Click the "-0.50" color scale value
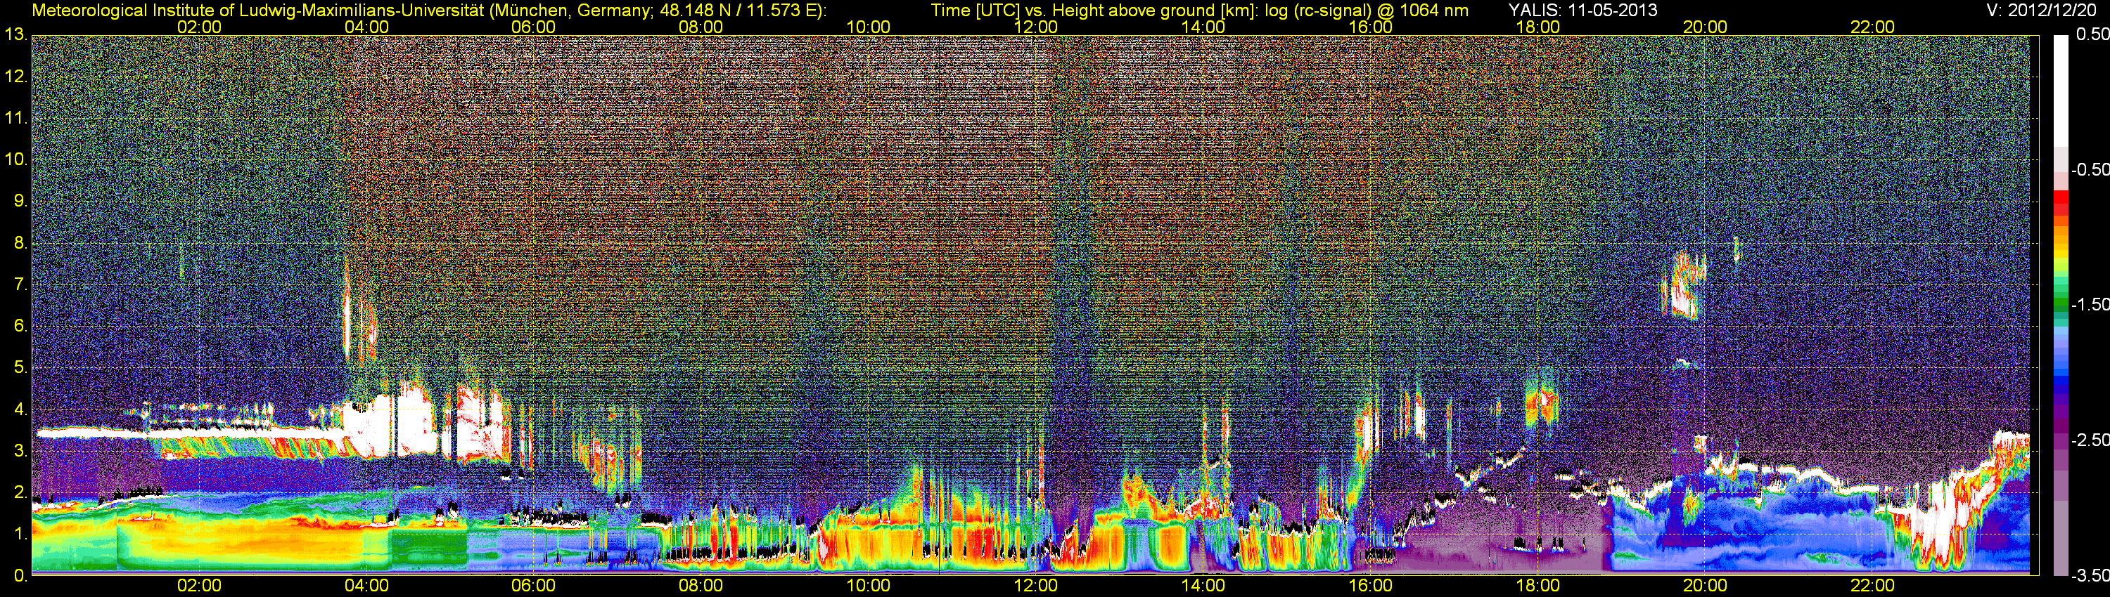2110x597 pixels. click(2090, 169)
